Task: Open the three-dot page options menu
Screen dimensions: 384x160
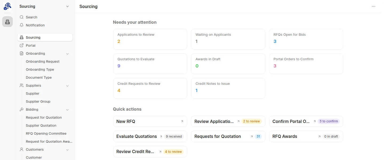Action: pos(374,6)
